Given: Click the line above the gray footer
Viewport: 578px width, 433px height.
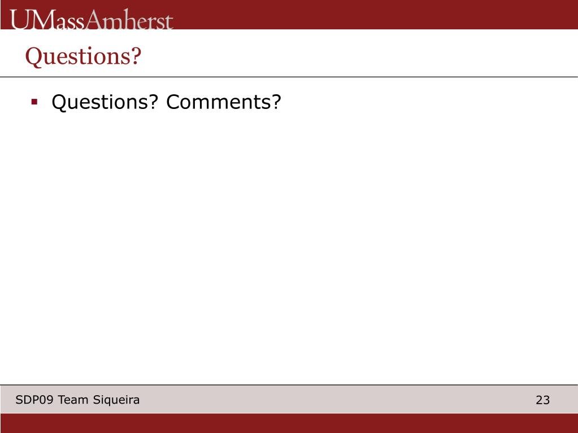Looking at the screenshot, I should [289, 385].
